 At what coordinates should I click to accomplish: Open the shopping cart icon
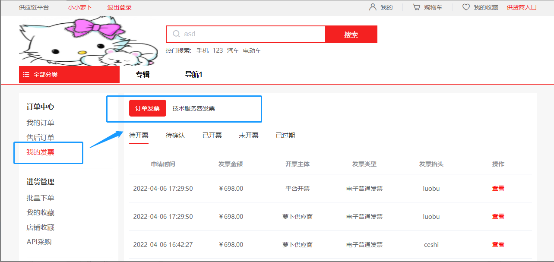click(x=416, y=7)
